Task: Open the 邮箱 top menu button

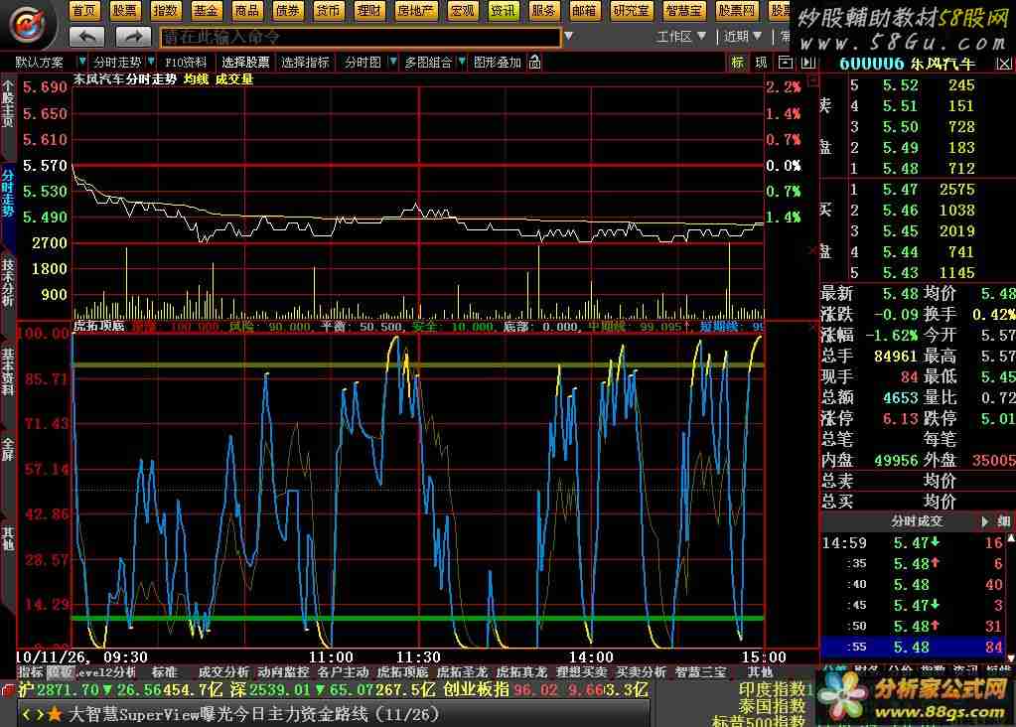Action: [x=584, y=10]
